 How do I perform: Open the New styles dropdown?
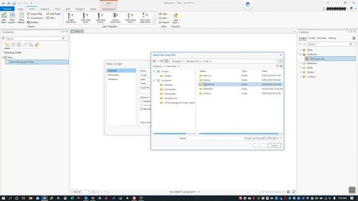163,18
